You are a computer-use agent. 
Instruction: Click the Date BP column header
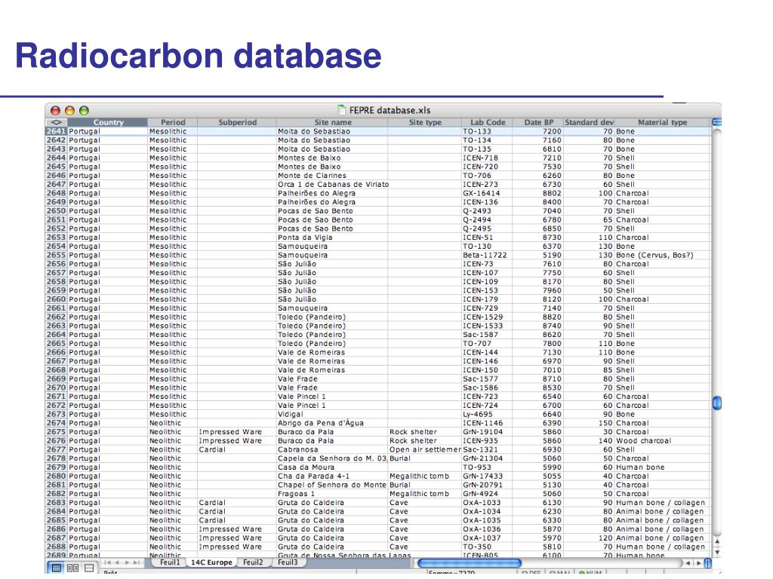(538, 122)
